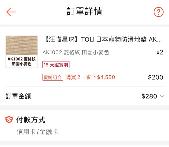Tap the 15 天鑑賞期 tag
Image resolution: width=169 pixels, height=147 pixels.
pyautogui.click(x=56, y=65)
